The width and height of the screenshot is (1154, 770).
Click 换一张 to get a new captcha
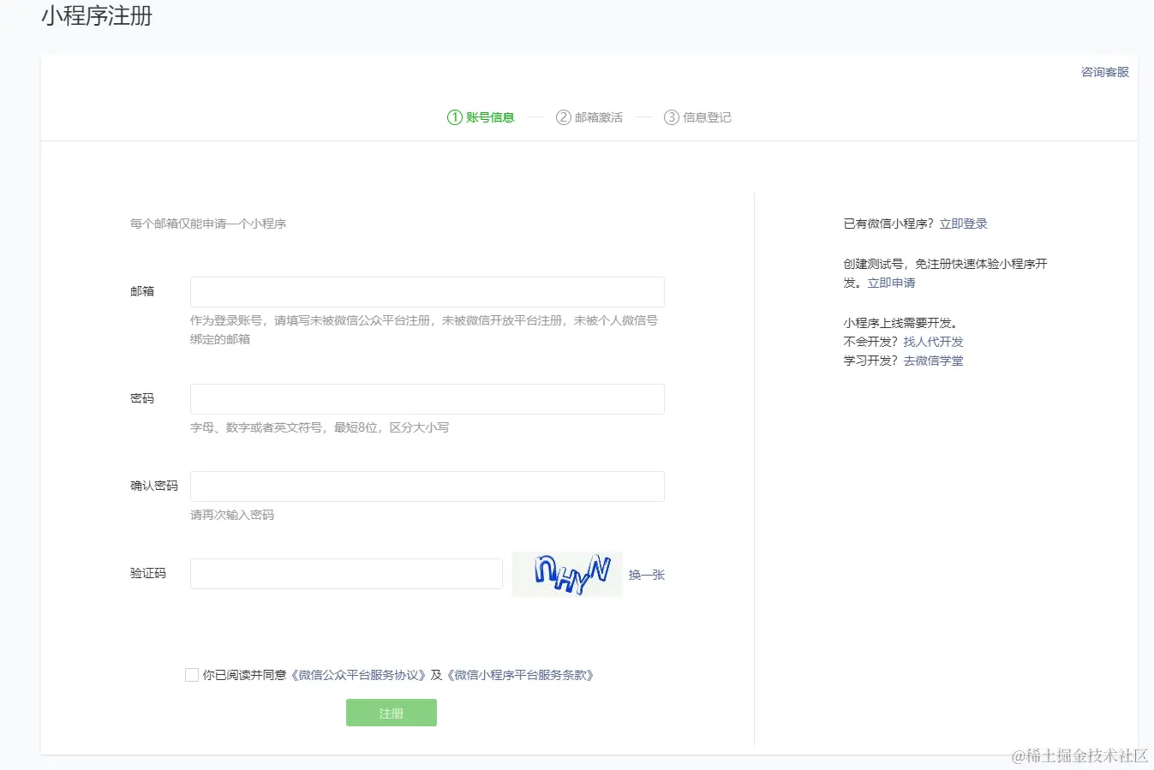click(x=647, y=575)
